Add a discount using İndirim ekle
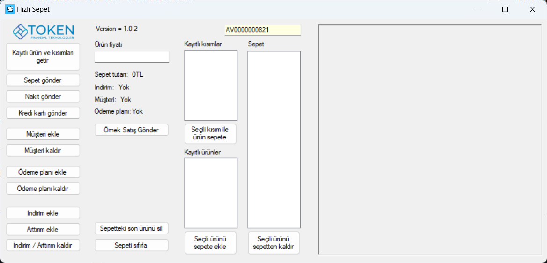Image resolution: width=547 pixels, height=263 pixels. pos(43,213)
